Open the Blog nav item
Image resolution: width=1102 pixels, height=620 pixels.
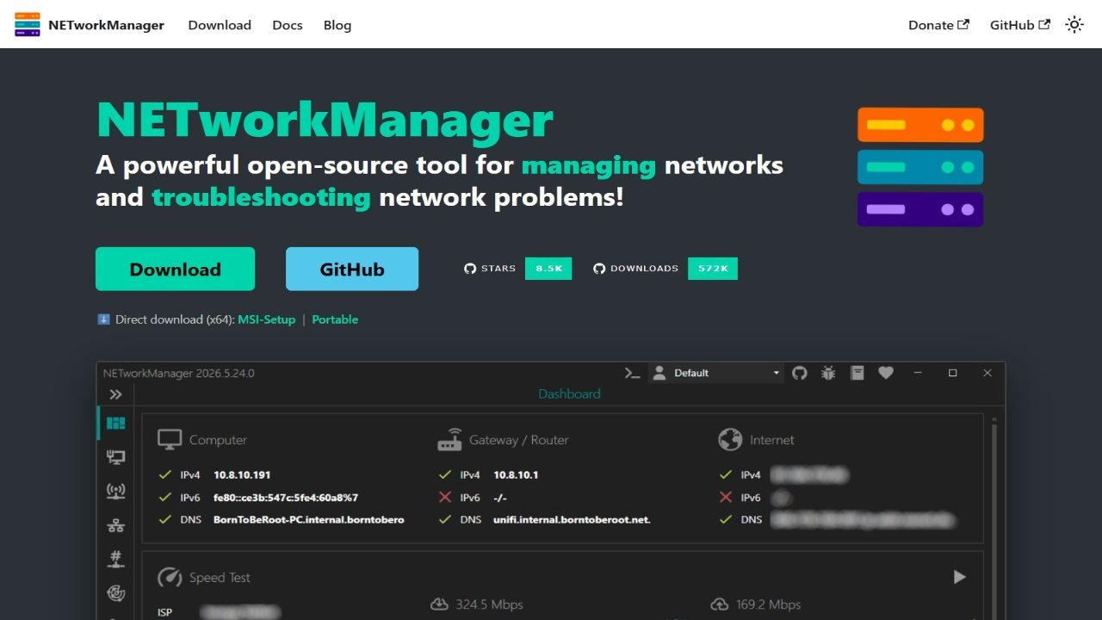click(337, 25)
